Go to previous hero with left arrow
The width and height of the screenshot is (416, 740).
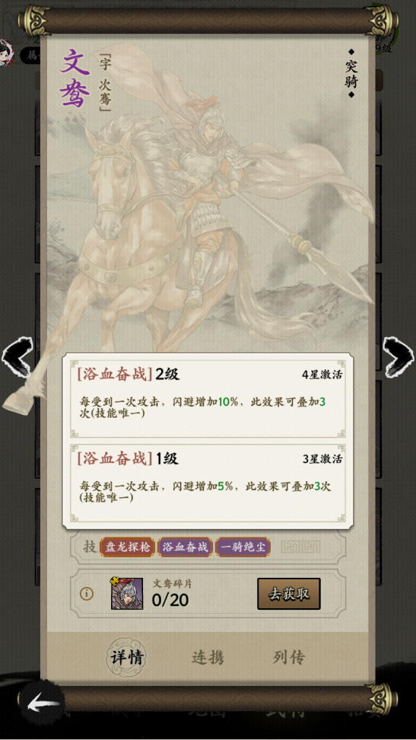coord(17,357)
